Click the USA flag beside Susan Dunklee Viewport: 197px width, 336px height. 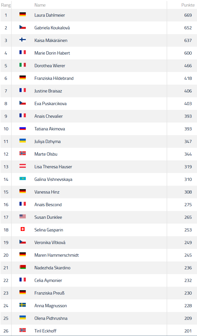coord(23,217)
